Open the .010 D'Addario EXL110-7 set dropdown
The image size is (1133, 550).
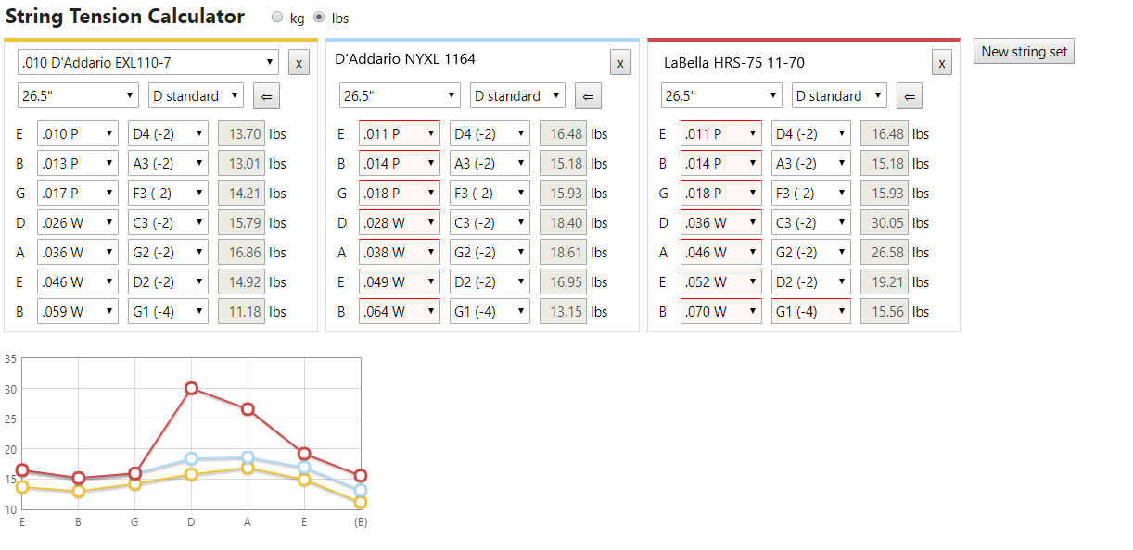point(148,62)
